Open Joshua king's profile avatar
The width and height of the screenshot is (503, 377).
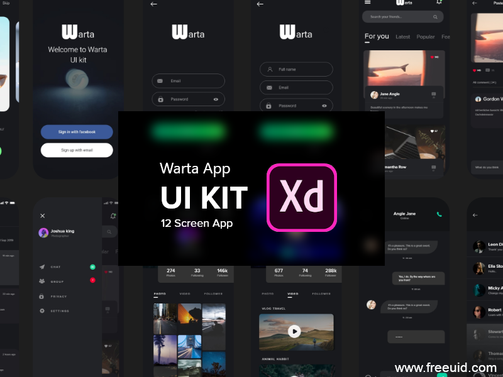43,232
